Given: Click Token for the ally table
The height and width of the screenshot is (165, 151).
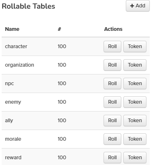Looking at the screenshot, I should pyautogui.click(x=135, y=121).
